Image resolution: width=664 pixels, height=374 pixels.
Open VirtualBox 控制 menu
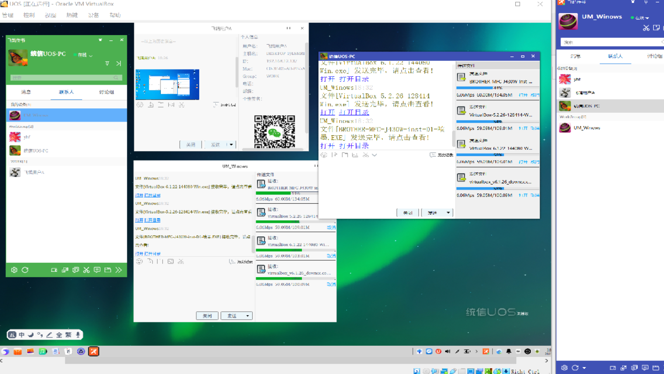tap(29, 15)
